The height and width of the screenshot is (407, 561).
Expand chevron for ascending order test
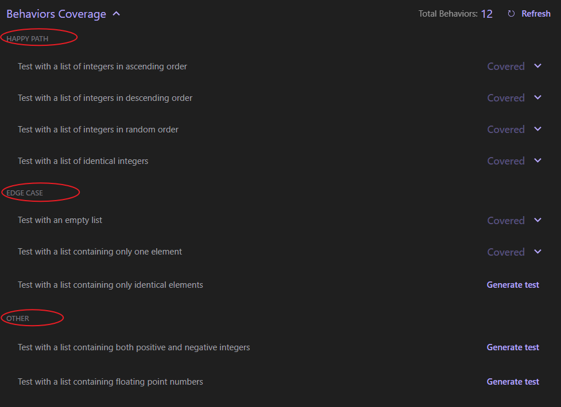[537, 66]
